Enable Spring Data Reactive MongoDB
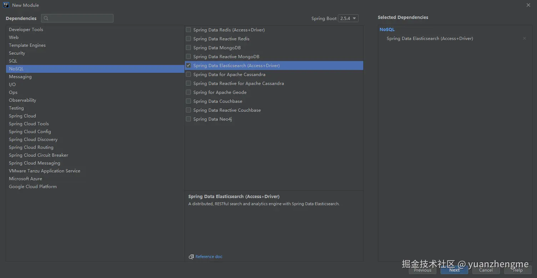Image resolution: width=537 pixels, height=278 pixels. [188, 56]
